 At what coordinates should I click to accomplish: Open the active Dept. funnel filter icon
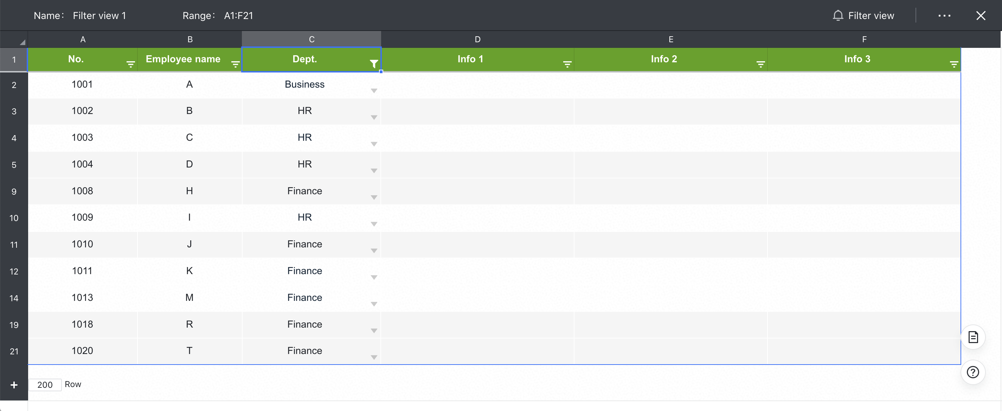coord(374,64)
